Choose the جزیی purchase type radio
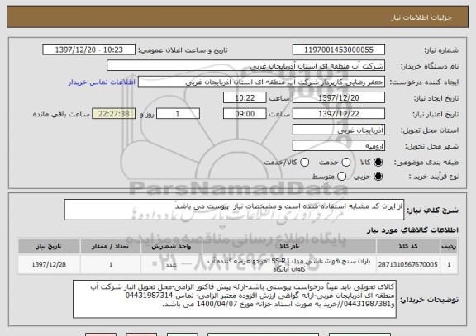The image size is (476, 336). [x=378, y=177]
